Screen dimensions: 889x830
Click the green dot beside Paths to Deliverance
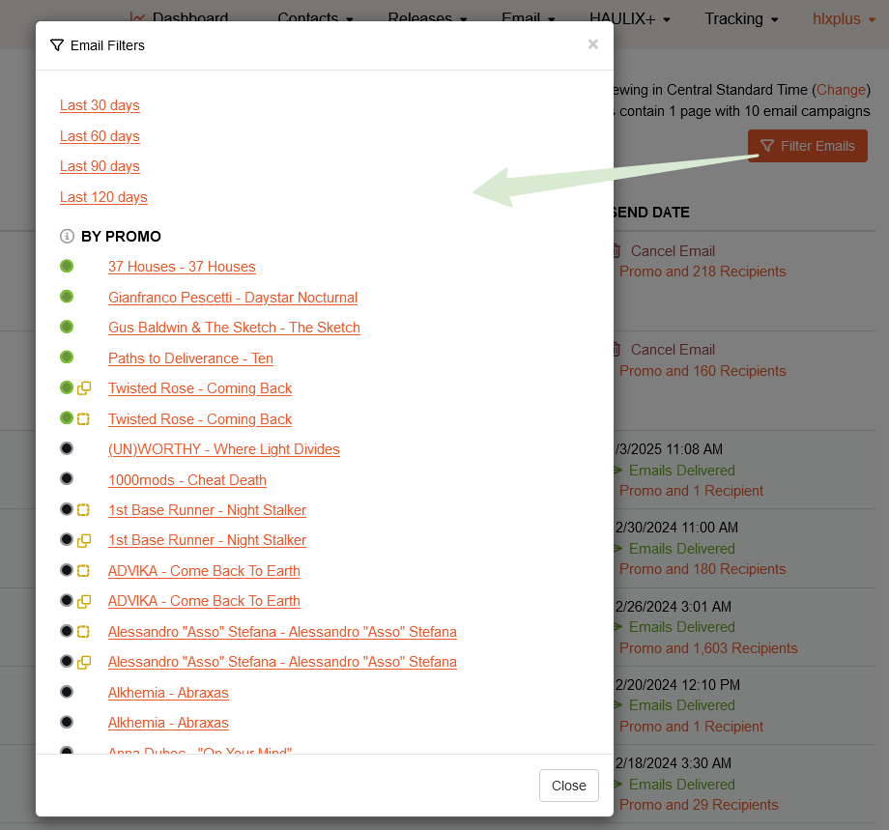click(67, 358)
